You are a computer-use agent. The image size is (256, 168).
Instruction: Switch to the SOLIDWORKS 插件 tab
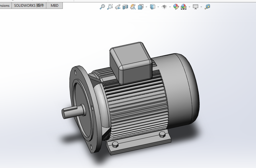click(x=29, y=6)
